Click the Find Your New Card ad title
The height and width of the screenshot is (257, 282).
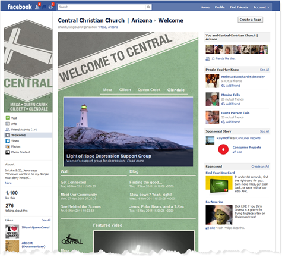click(x=220, y=173)
